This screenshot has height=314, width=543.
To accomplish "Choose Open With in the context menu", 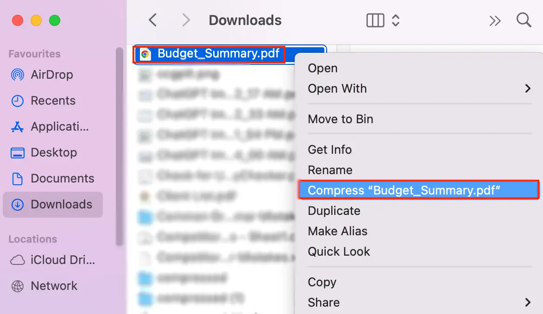I will click(337, 88).
